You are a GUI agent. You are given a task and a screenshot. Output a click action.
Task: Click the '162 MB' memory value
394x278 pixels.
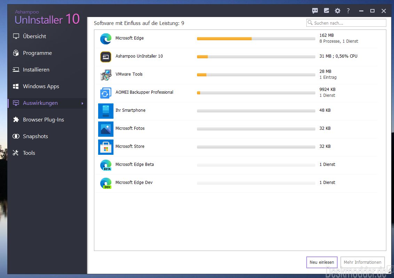click(x=326, y=35)
